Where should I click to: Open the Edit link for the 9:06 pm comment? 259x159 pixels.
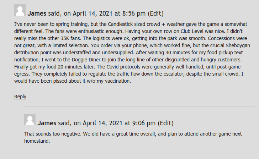coord(165,123)
